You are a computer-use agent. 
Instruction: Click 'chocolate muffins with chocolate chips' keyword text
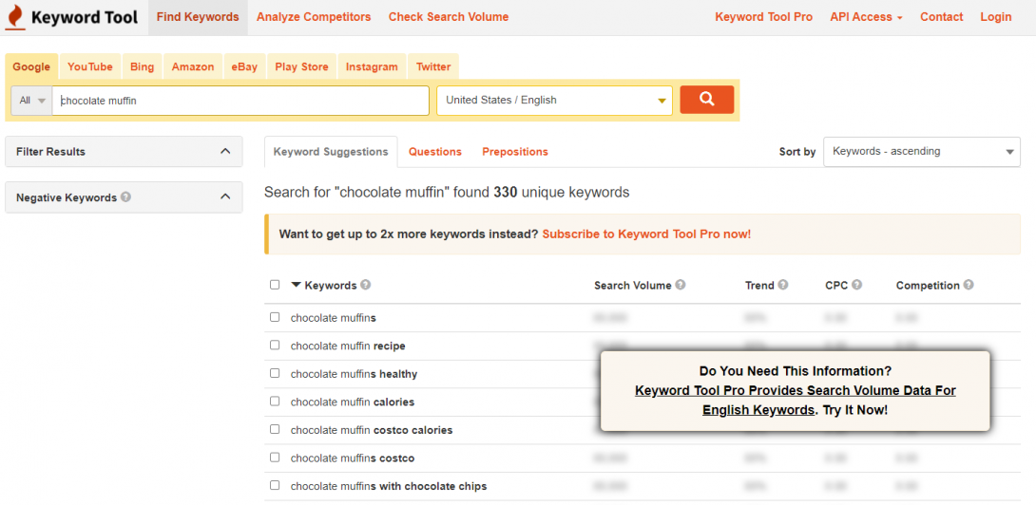[x=389, y=487]
